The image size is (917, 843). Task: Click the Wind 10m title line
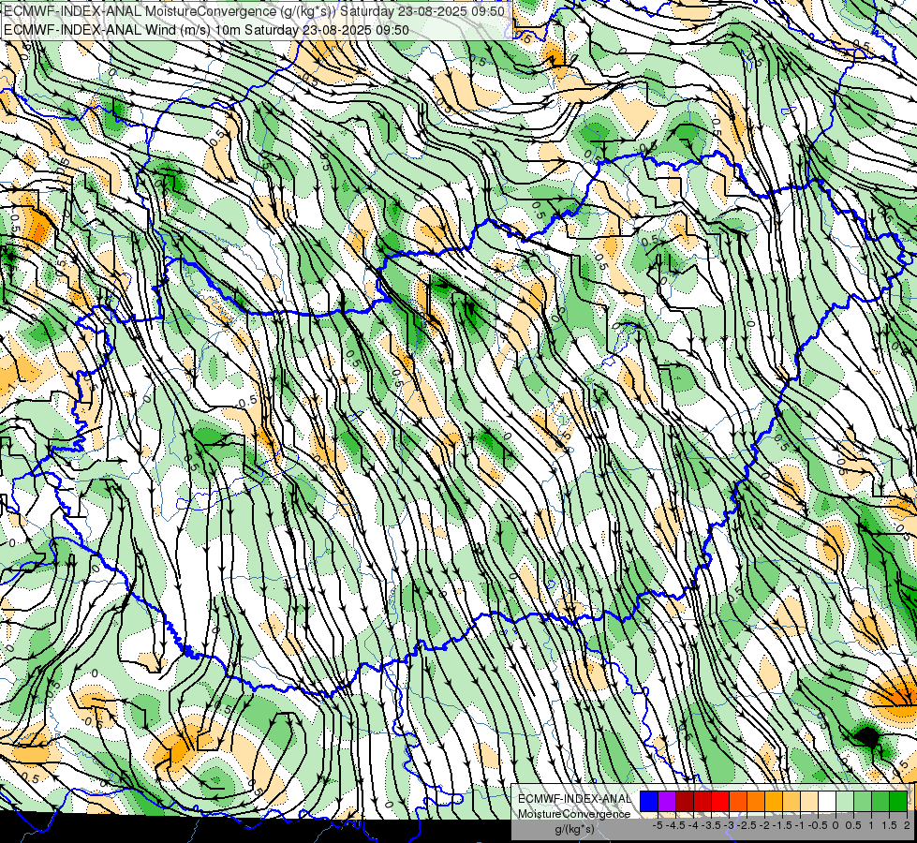click(206, 30)
